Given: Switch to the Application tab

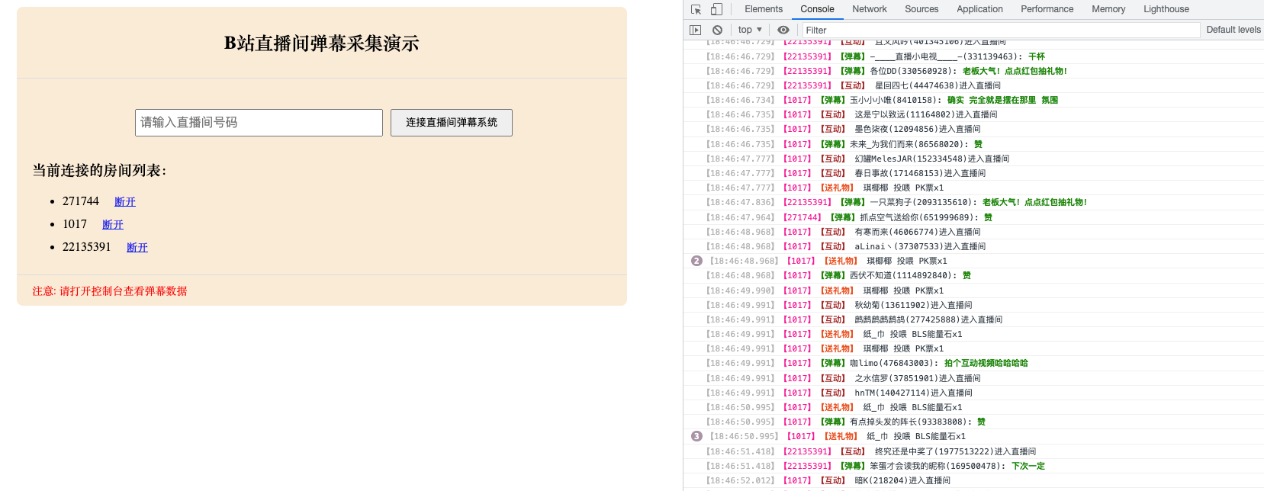Looking at the screenshot, I should (x=980, y=9).
